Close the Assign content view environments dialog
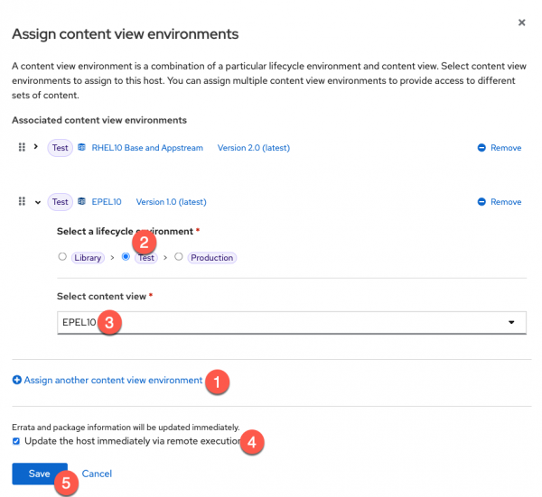The image size is (542, 497). coord(521,23)
